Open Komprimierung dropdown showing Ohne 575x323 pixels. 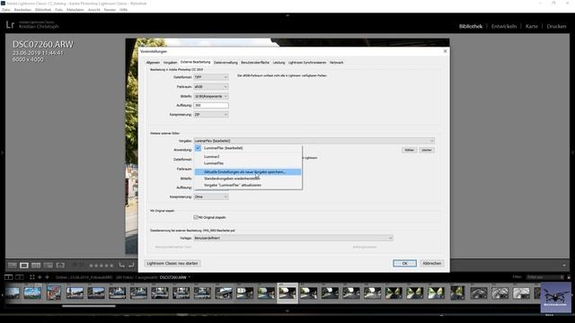(x=211, y=197)
